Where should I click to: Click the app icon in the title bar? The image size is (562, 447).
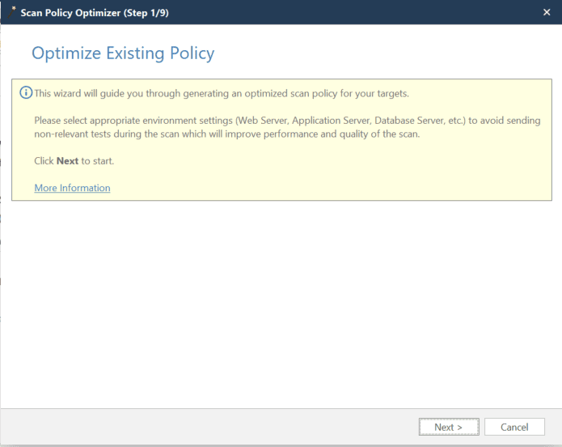[x=12, y=11]
